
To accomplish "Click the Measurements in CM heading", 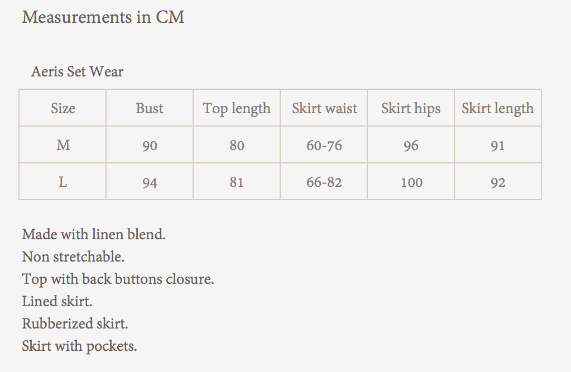I will [103, 17].
